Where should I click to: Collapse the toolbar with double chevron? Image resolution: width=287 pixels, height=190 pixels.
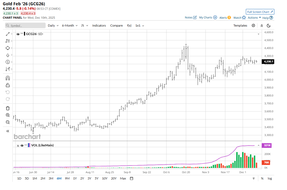(262, 26)
